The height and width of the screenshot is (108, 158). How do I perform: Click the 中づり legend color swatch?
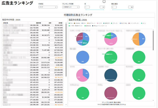(98, 23)
